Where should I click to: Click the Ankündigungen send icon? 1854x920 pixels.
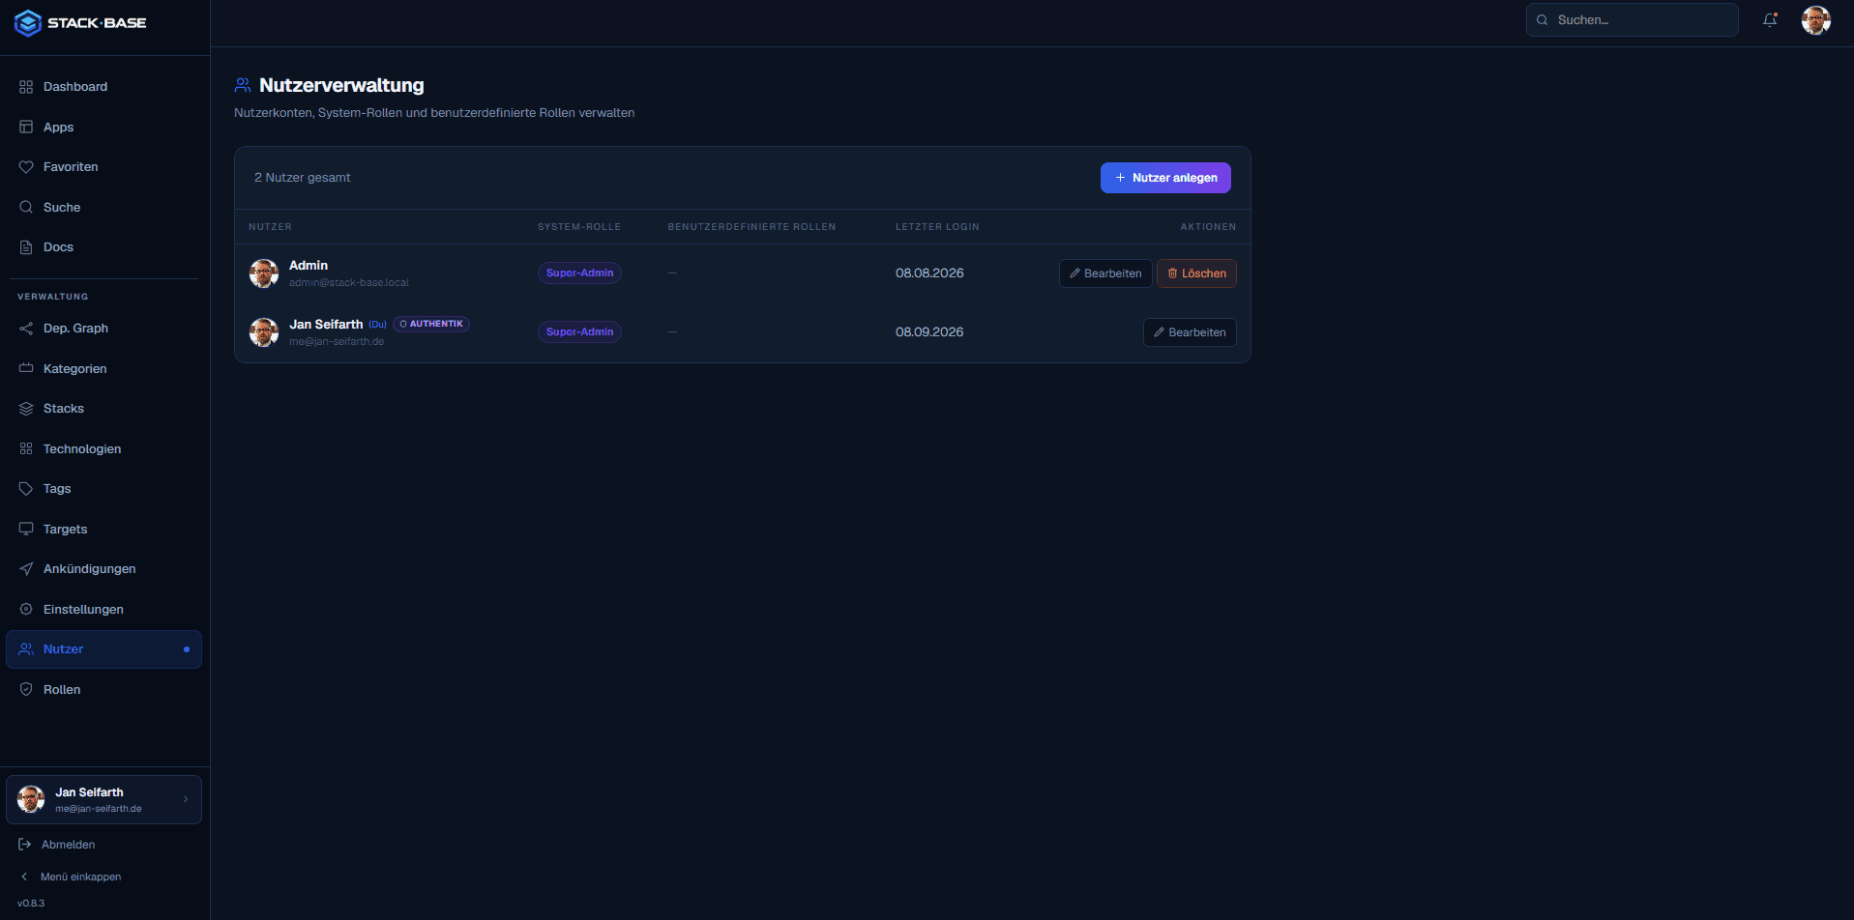click(x=26, y=569)
